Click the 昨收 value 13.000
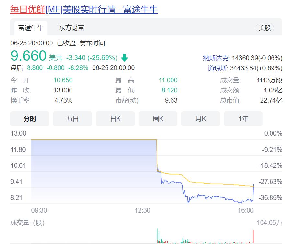The width and height of the screenshot is (289, 245). pyautogui.click(x=63, y=90)
